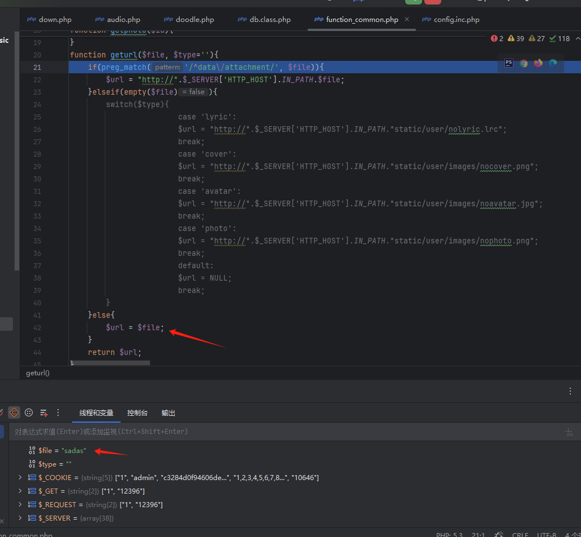Open debug panel more options menu
The height and width of the screenshot is (537, 581).
(x=570, y=391)
